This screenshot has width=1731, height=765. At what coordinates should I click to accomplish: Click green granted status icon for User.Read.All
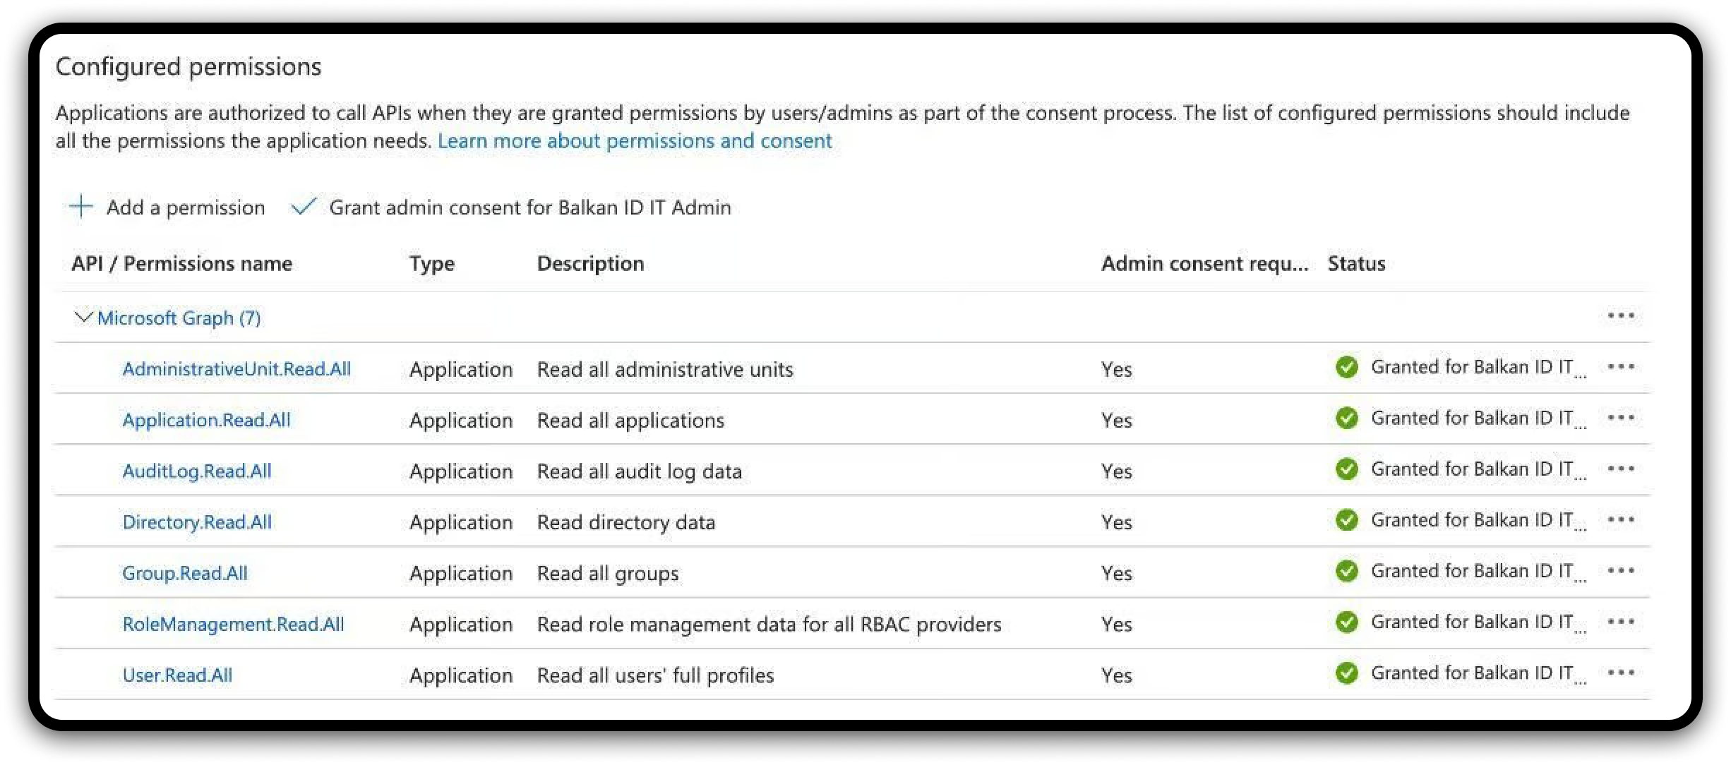(x=1346, y=673)
